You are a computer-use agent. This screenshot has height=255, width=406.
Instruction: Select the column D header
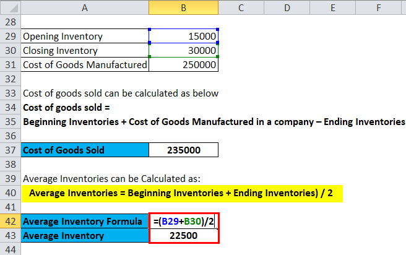pos(287,7)
